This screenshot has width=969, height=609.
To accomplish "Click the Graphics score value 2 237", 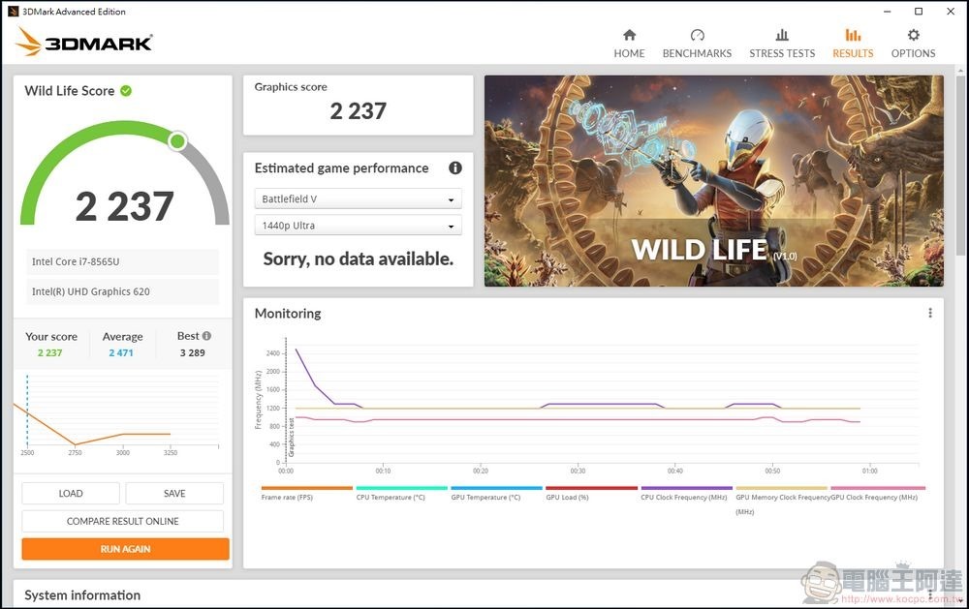I will click(x=358, y=111).
